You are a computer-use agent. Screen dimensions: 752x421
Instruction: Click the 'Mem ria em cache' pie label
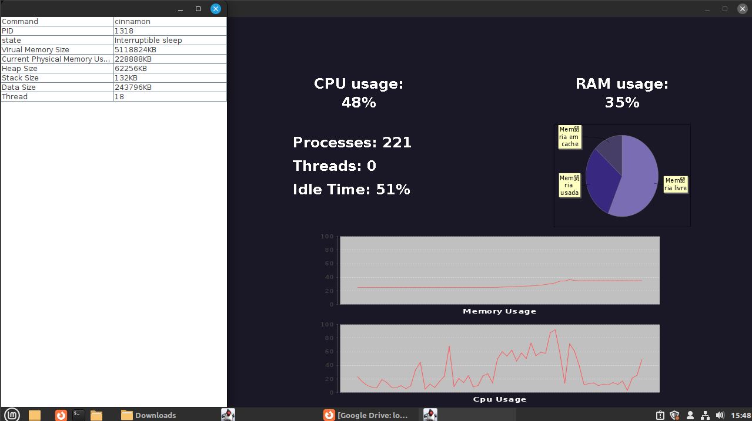(x=569, y=137)
